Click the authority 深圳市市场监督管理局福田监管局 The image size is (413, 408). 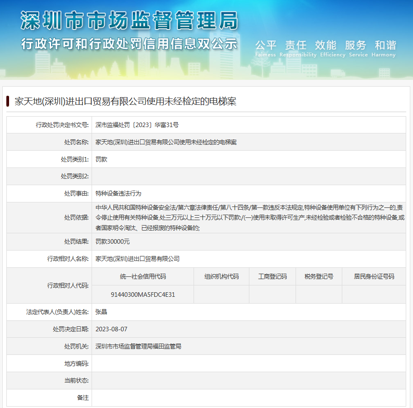[x=138, y=346]
